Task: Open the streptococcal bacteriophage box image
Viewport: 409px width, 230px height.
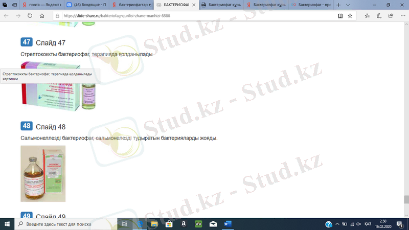Action: tap(58, 86)
